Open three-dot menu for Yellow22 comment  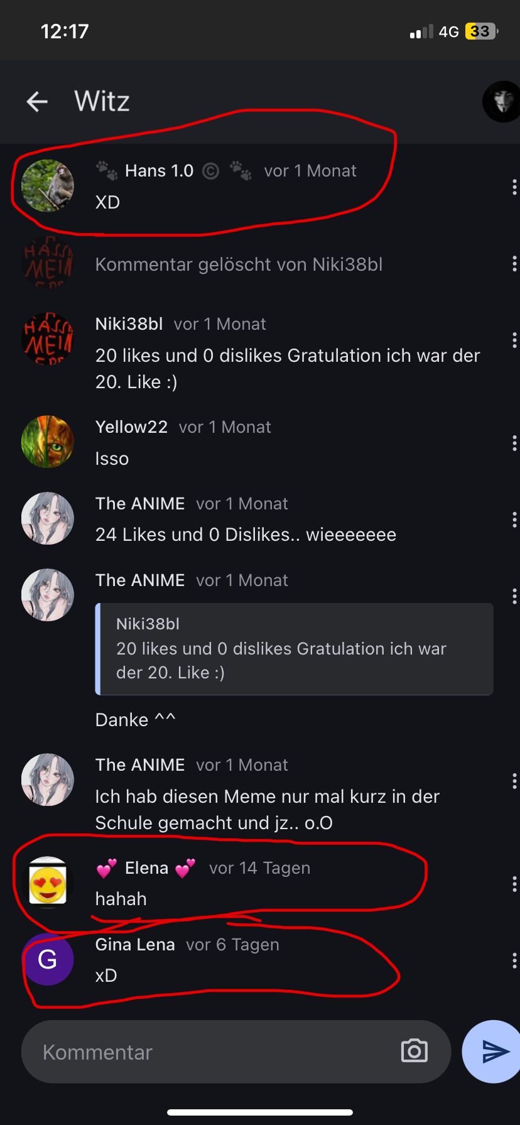pyautogui.click(x=514, y=443)
